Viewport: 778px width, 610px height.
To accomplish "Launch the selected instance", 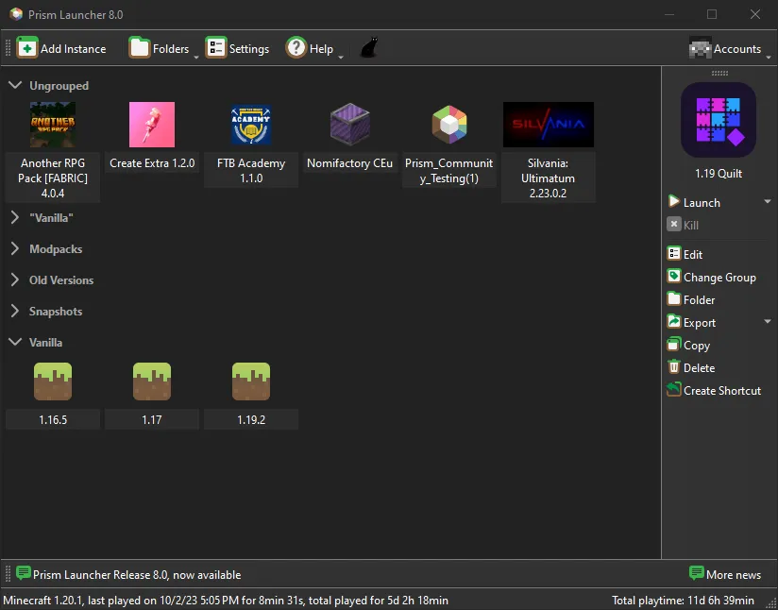I will [x=693, y=202].
